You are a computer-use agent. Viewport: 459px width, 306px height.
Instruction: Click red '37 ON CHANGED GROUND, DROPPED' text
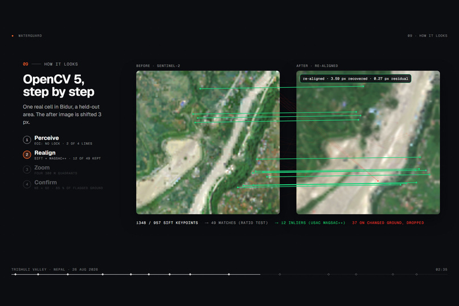click(388, 223)
